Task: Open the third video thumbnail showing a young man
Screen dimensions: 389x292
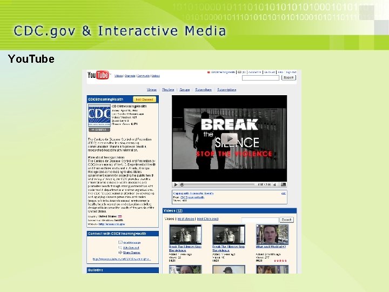Action: coord(272,234)
